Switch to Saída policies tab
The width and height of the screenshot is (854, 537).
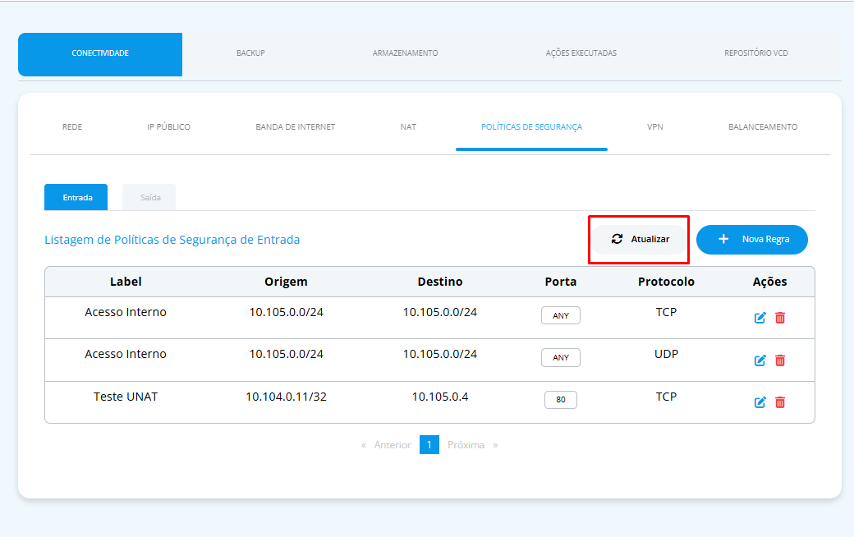tap(149, 197)
